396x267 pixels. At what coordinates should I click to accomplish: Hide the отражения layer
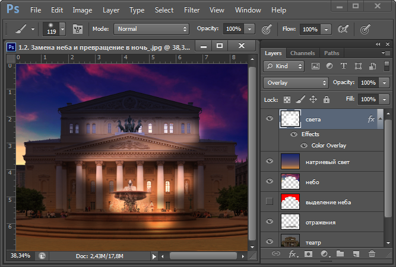(x=270, y=221)
